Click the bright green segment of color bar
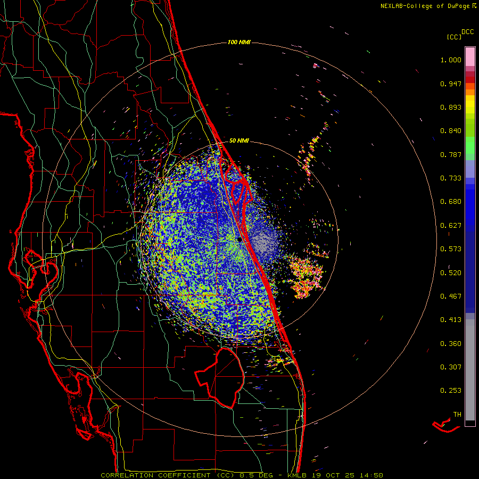 tap(470, 145)
